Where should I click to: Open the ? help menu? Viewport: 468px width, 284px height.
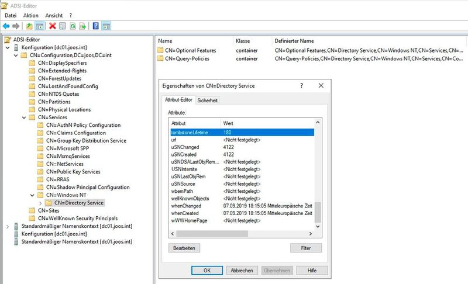(71, 16)
